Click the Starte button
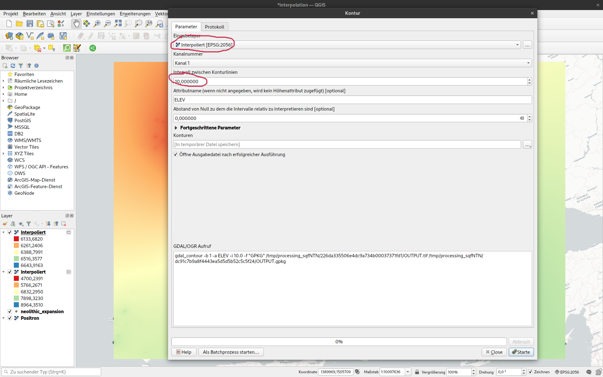The width and height of the screenshot is (603, 377). (521, 352)
